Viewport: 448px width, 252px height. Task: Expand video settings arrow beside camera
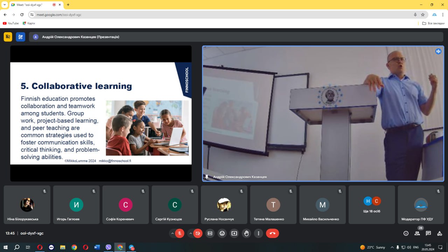point(190,233)
